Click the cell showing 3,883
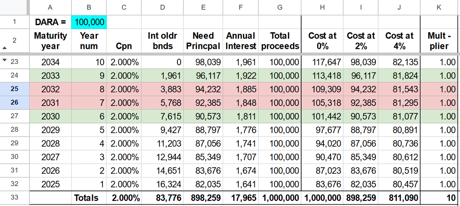The height and width of the screenshot is (206, 460). (x=162, y=89)
